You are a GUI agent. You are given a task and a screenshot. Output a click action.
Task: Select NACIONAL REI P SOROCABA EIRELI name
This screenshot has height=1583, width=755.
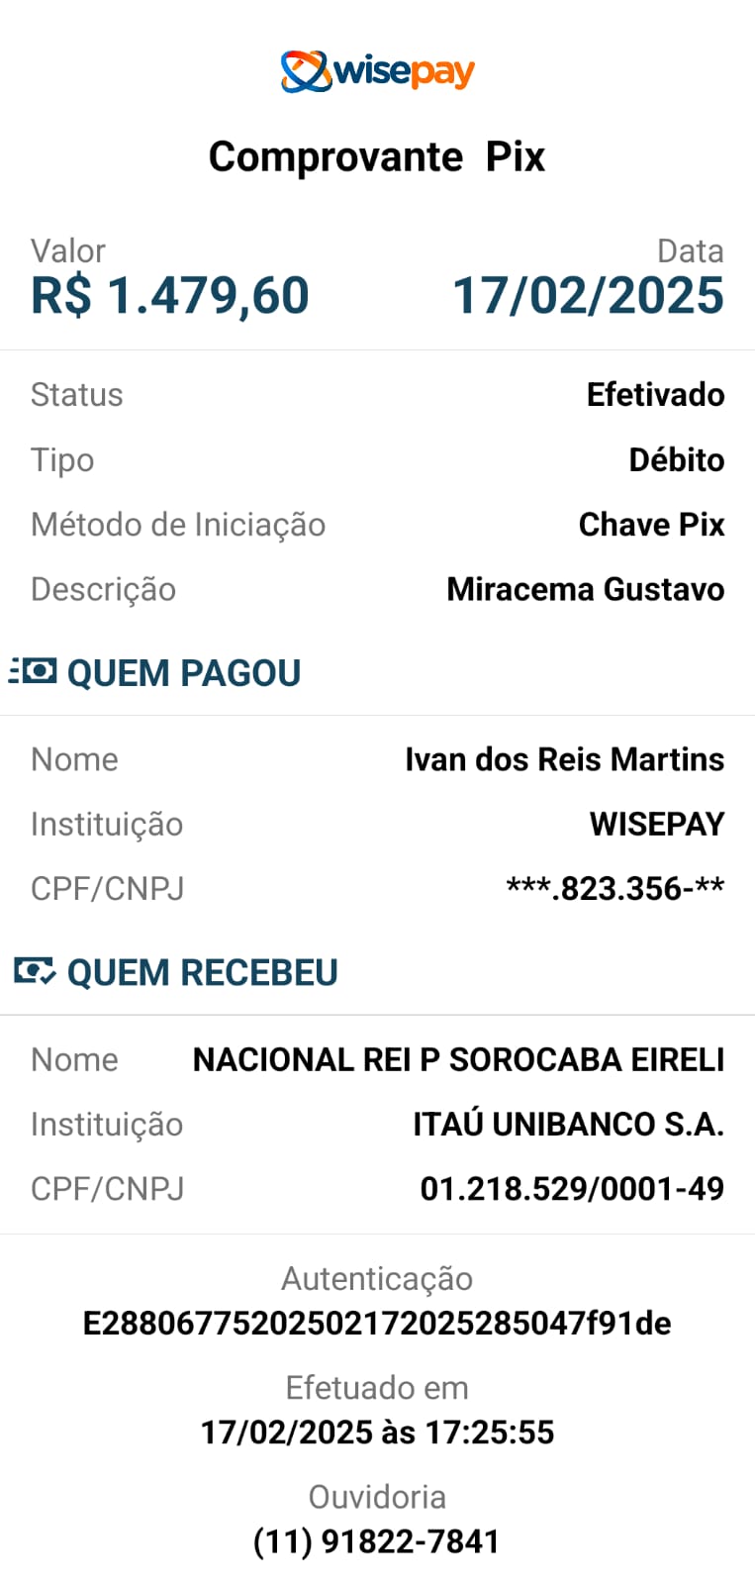point(458,1059)
